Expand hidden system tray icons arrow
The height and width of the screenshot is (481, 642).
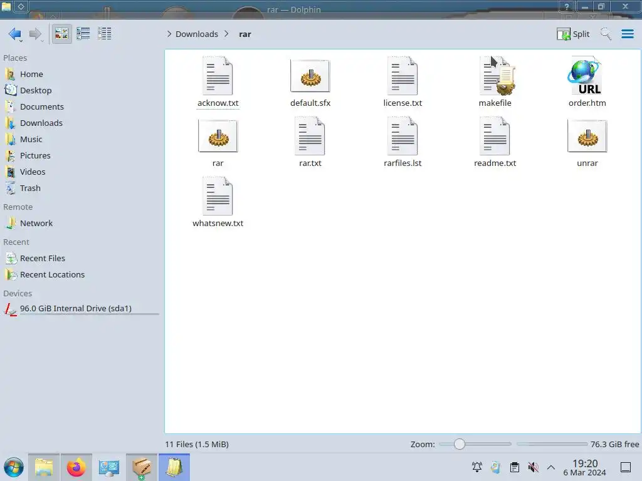[551, 467]
